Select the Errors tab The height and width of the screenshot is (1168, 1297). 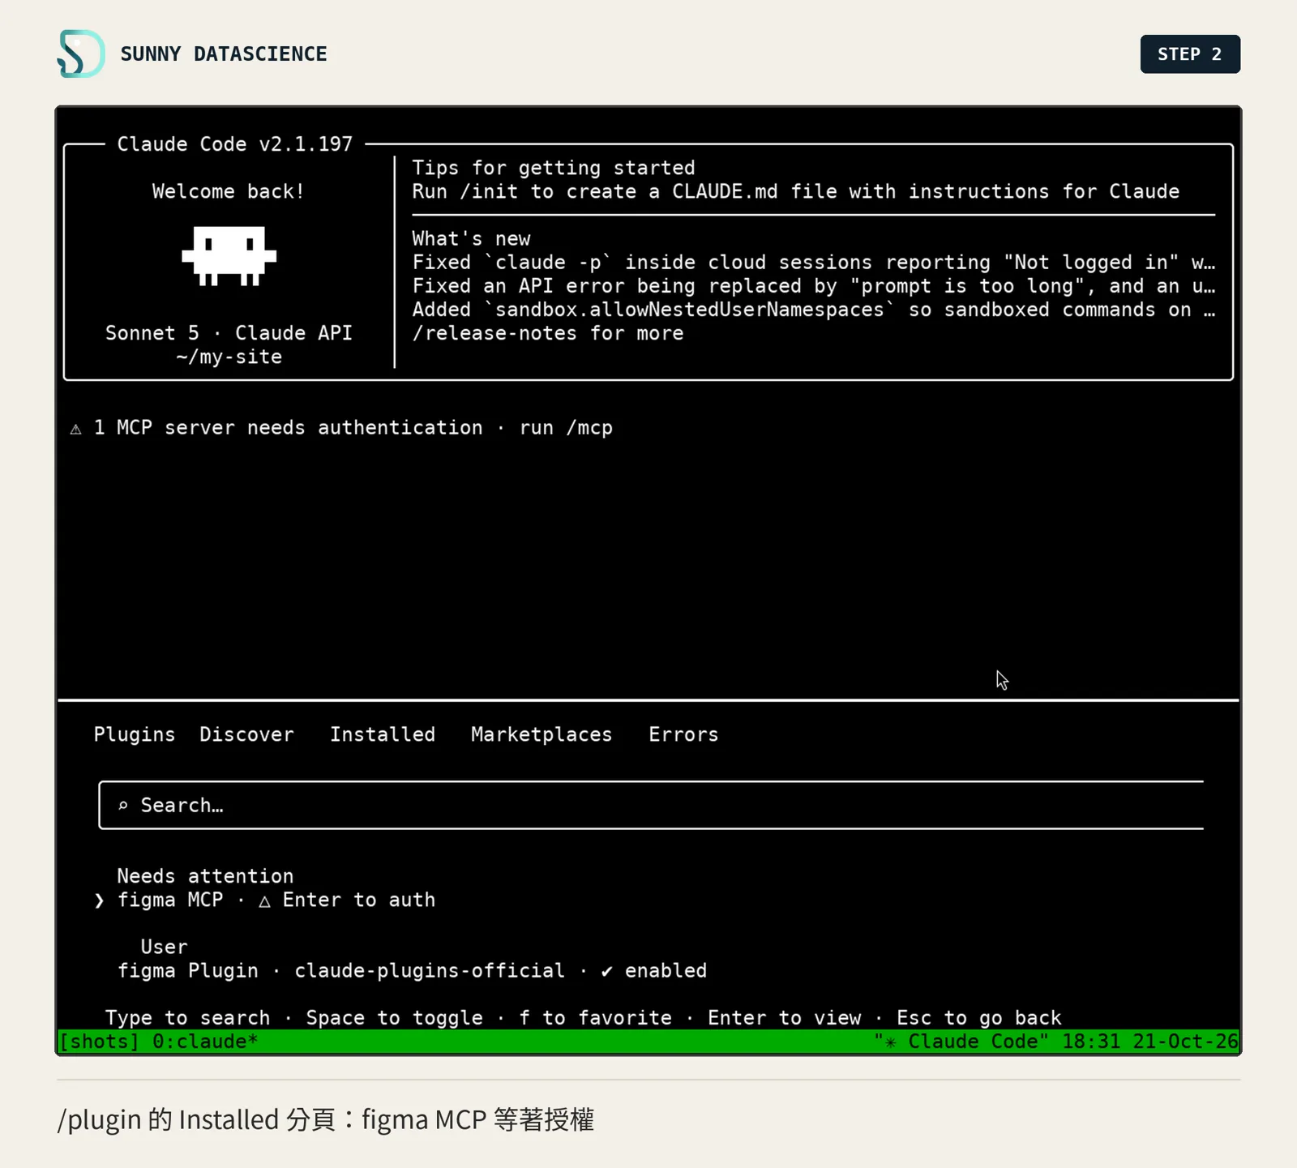coord(683,734)
